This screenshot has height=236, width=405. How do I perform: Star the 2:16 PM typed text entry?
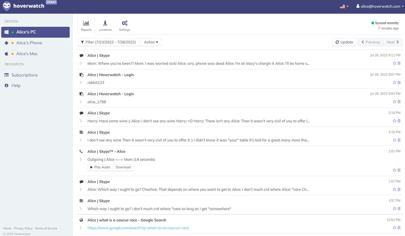pos(394,140)
